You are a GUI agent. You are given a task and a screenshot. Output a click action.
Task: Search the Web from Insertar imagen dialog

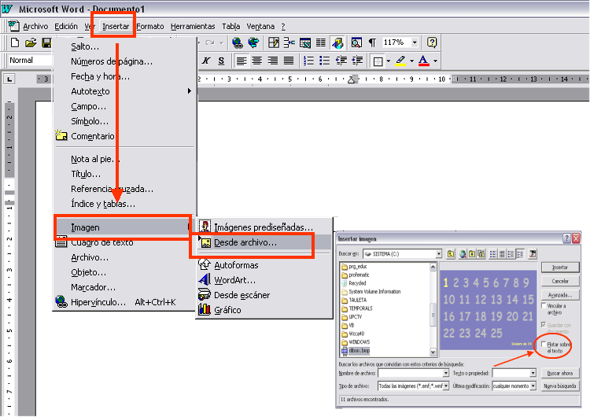tap(463, 254)
